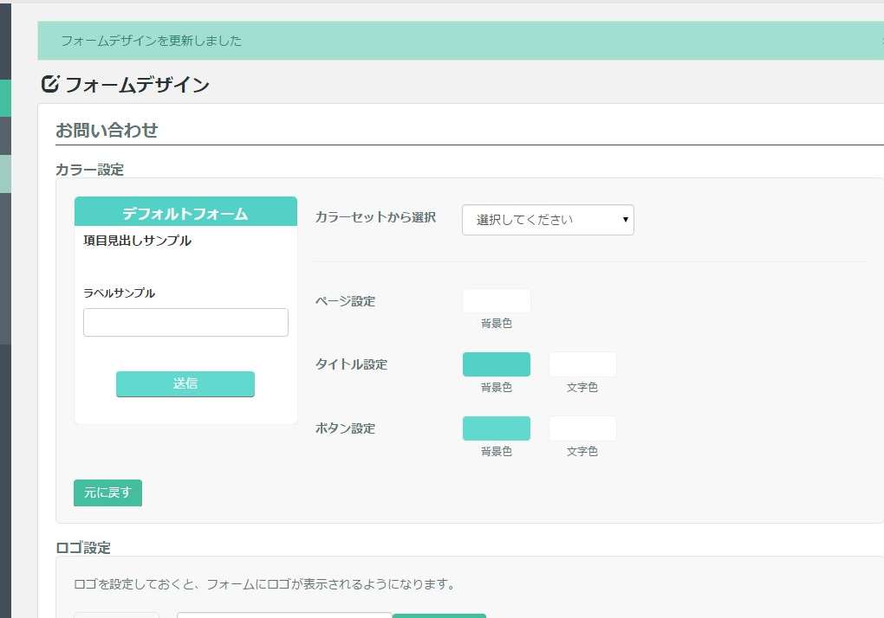Click the カラーセットから選択 label

[375, 216]
